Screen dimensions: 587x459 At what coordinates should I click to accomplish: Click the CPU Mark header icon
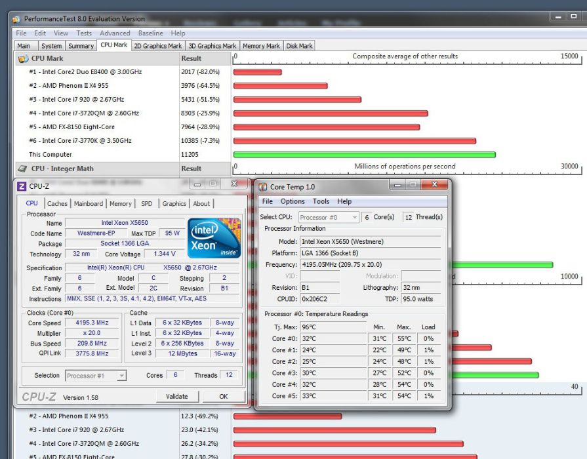tap(23, 58)
